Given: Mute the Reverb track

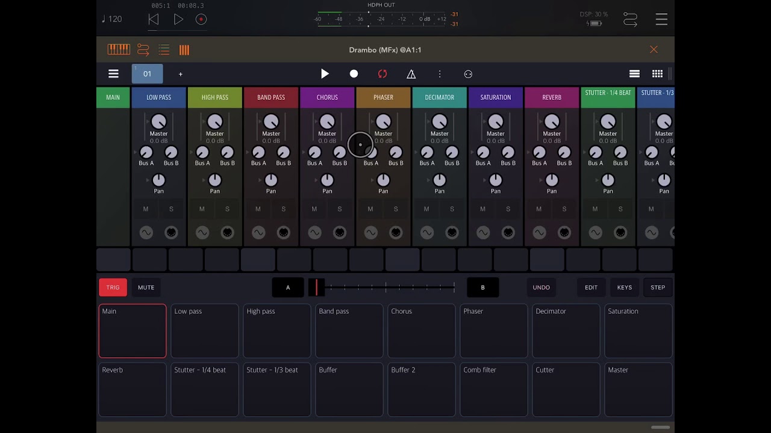Looking at the screenshot, I should click(538, 209).
